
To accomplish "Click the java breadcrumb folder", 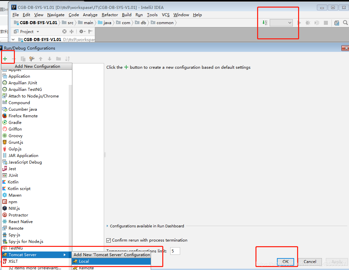I will coord(105,23).
